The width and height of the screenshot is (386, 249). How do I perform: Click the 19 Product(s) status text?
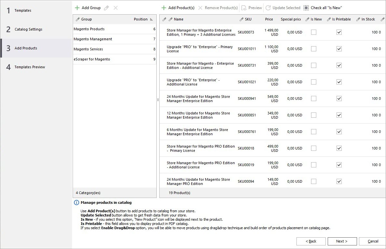pos(179,193)
